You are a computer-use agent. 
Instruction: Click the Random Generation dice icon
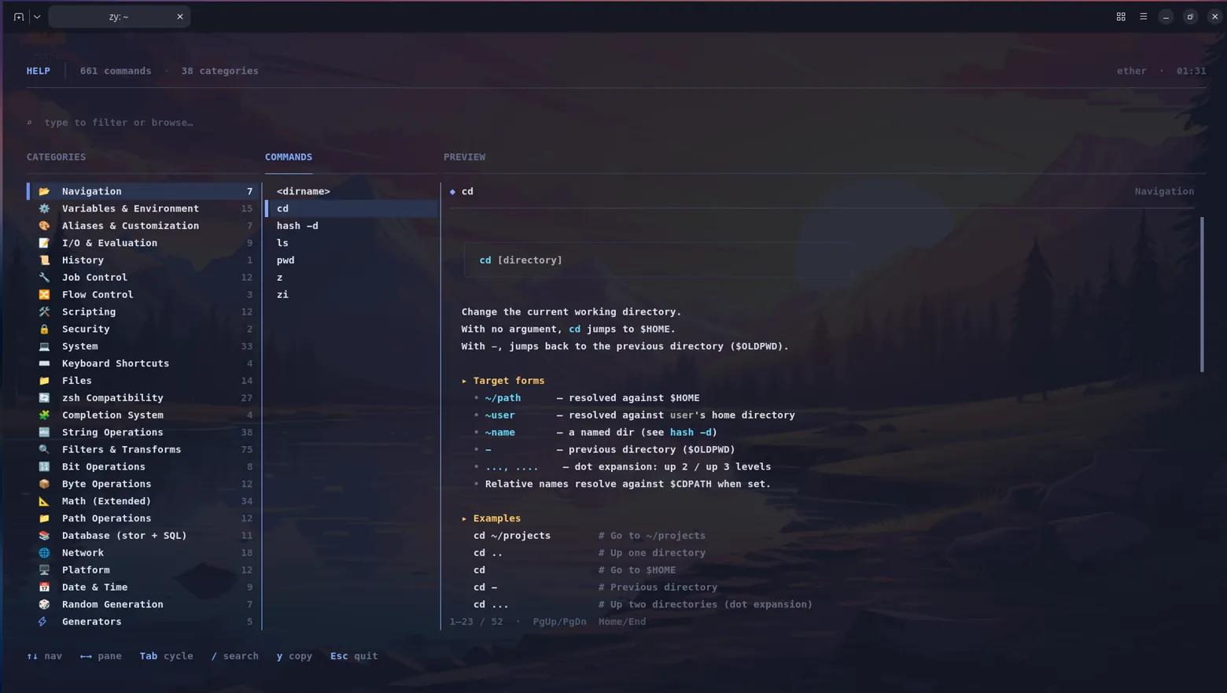[44, 605]
